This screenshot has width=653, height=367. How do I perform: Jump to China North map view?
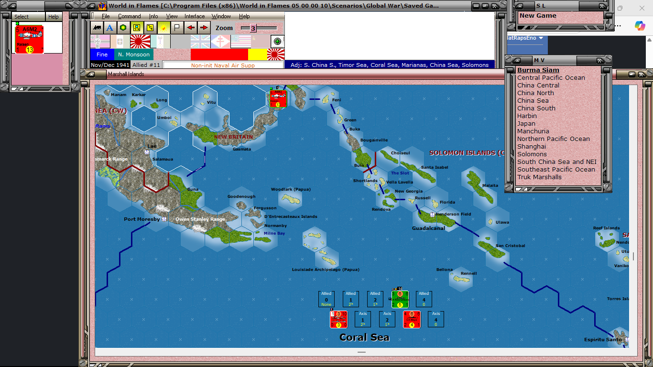click(x=535, y=93)
